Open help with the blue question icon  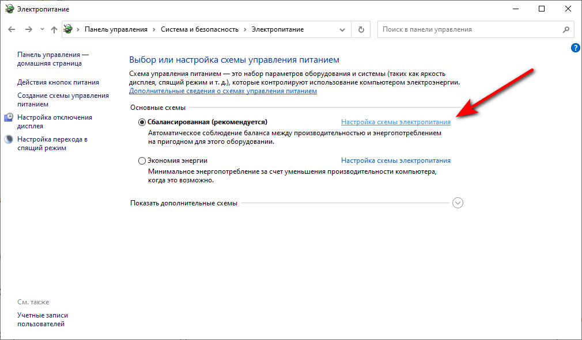(x=575, y=47)
